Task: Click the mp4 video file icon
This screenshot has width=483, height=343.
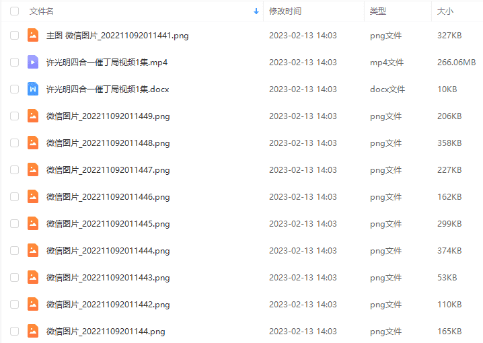Action: coord(33,62)
